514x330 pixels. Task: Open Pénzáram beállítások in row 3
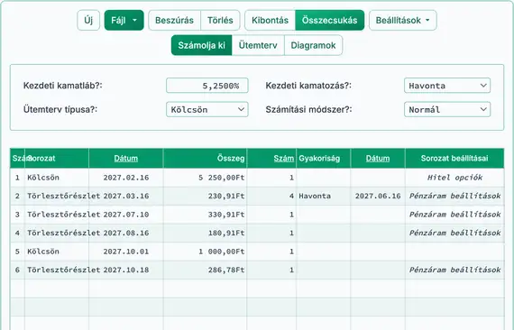[454, 215]
